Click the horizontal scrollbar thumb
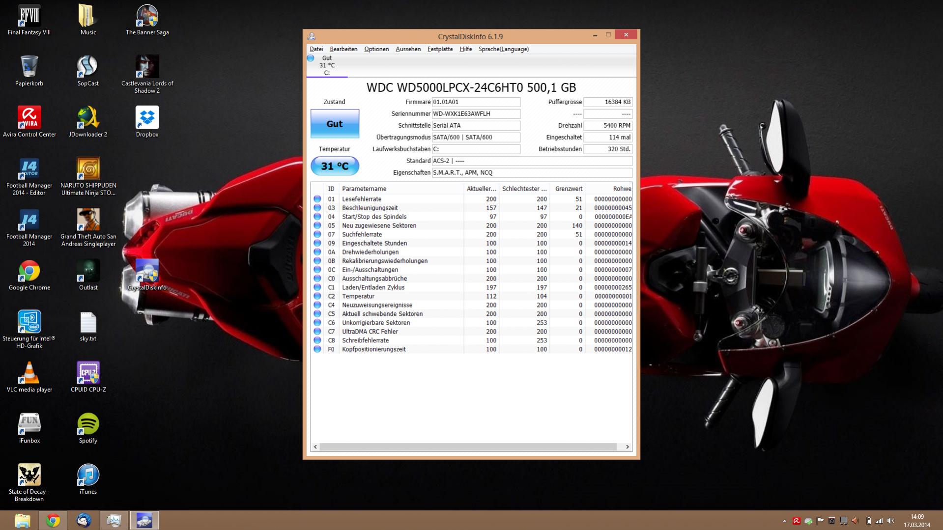The width and height of the screenshot is (943, 530). tap(468, 447)
